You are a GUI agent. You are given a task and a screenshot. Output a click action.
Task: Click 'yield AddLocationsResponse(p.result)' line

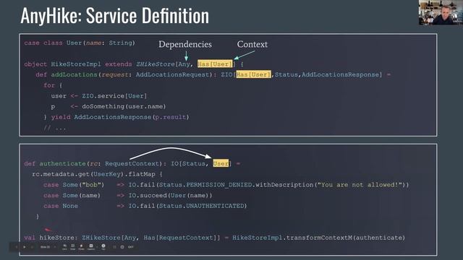[120, 117]
